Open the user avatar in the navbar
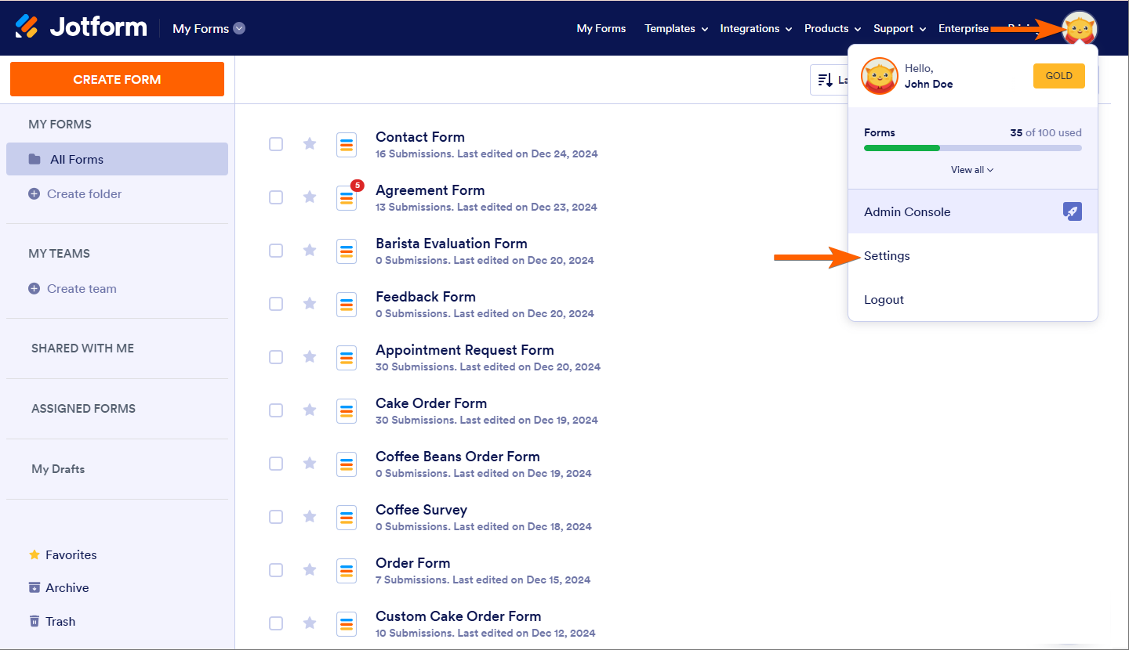Screen dimensions: 1129x650 click(1080, 30)
